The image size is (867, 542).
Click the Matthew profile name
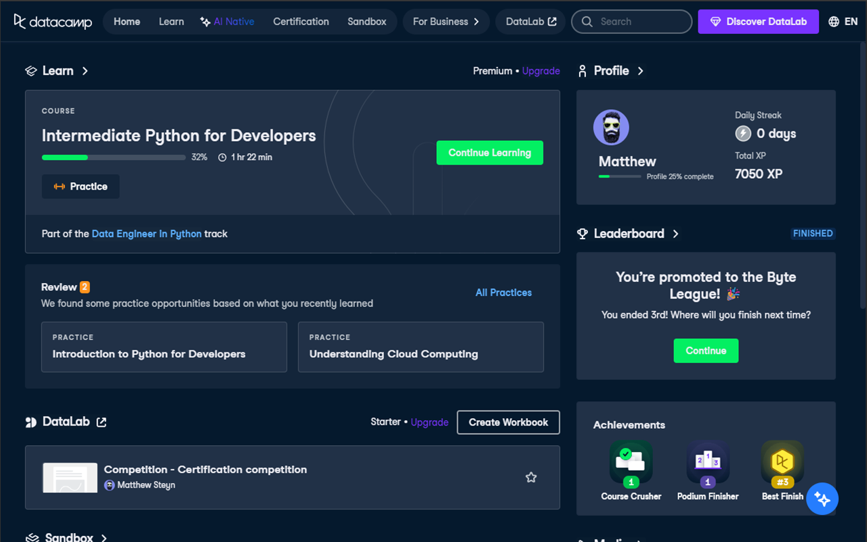(x=627, y=161)
